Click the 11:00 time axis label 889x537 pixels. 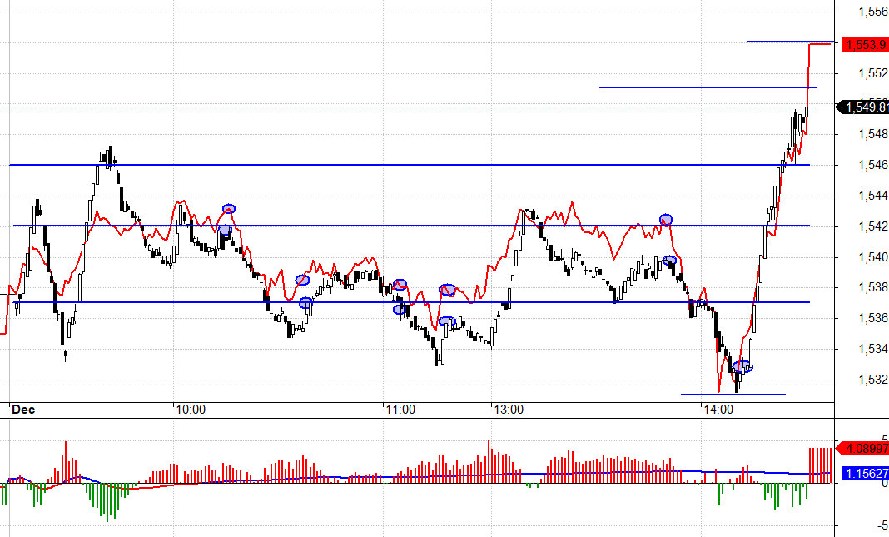(x=400, y=410)
